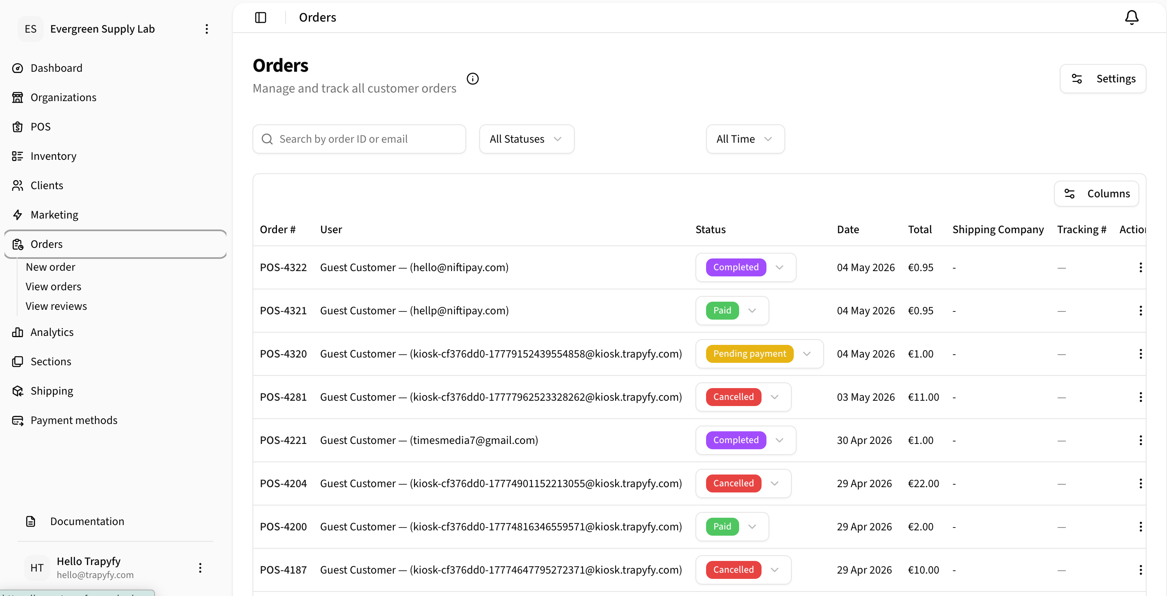
Task: Open the All Time date filter dropdown
Action: [745, 139]
